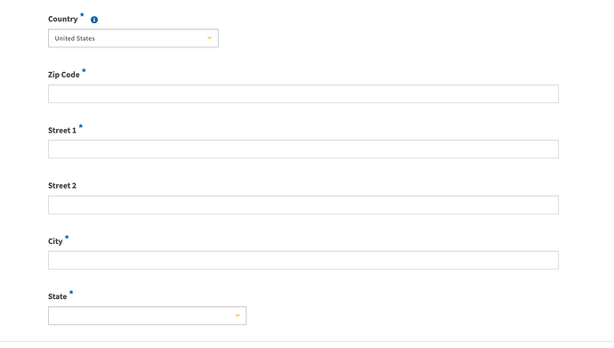The height and width of the screenshot is (348, 614).
Task: Click the required asterisk beside State
Action: pos(71,292)
